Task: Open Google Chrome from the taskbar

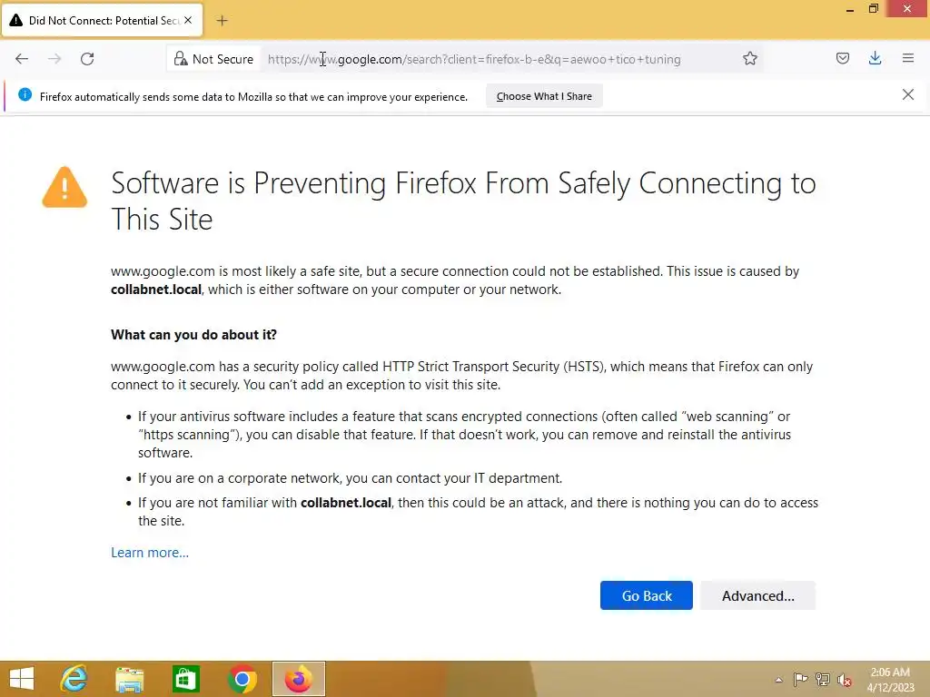Action: tap(242, 679)
